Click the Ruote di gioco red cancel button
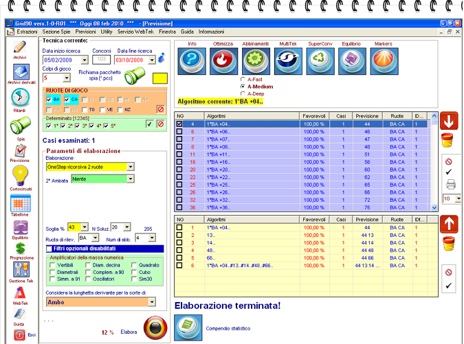 pyautogui.click(x=161, y=109)
